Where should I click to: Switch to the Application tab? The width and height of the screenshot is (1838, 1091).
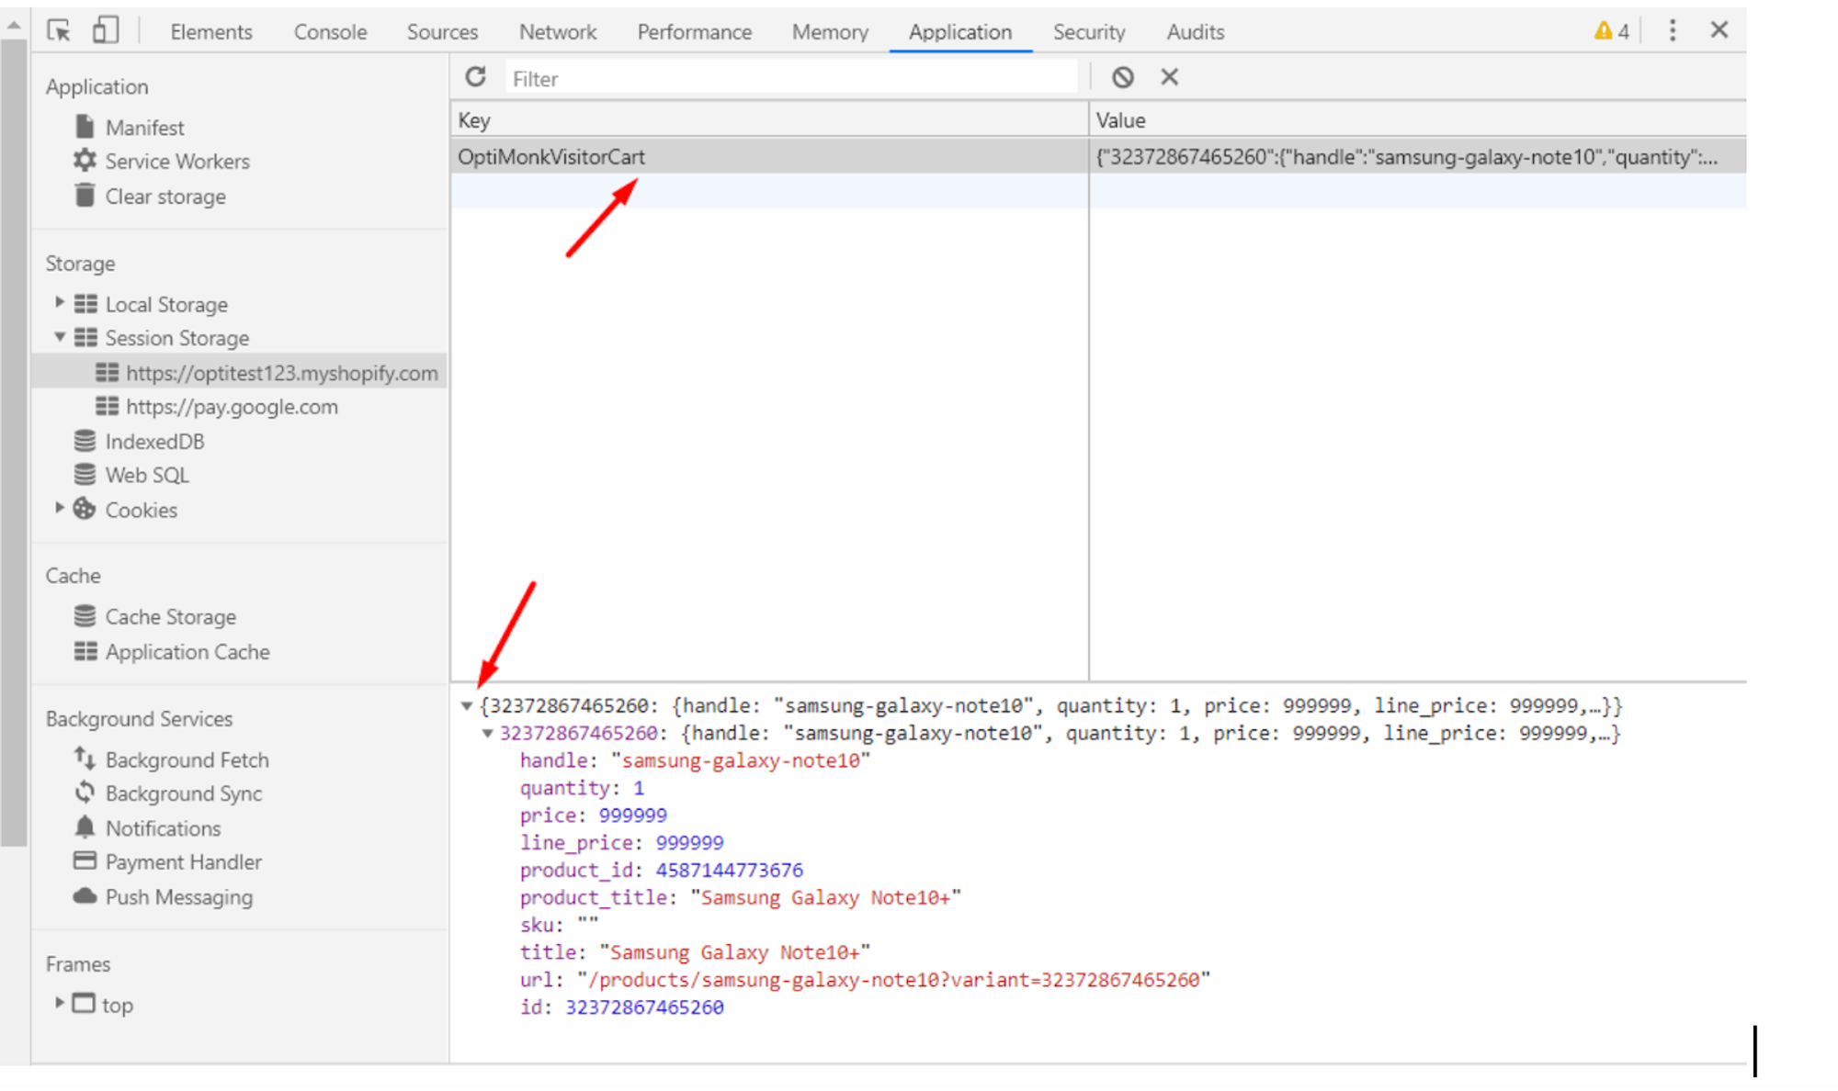959,32
